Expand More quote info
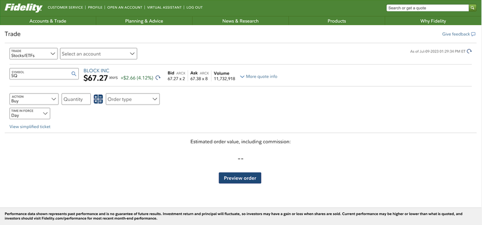The image size is (482, 225). (x=259, y=77)
